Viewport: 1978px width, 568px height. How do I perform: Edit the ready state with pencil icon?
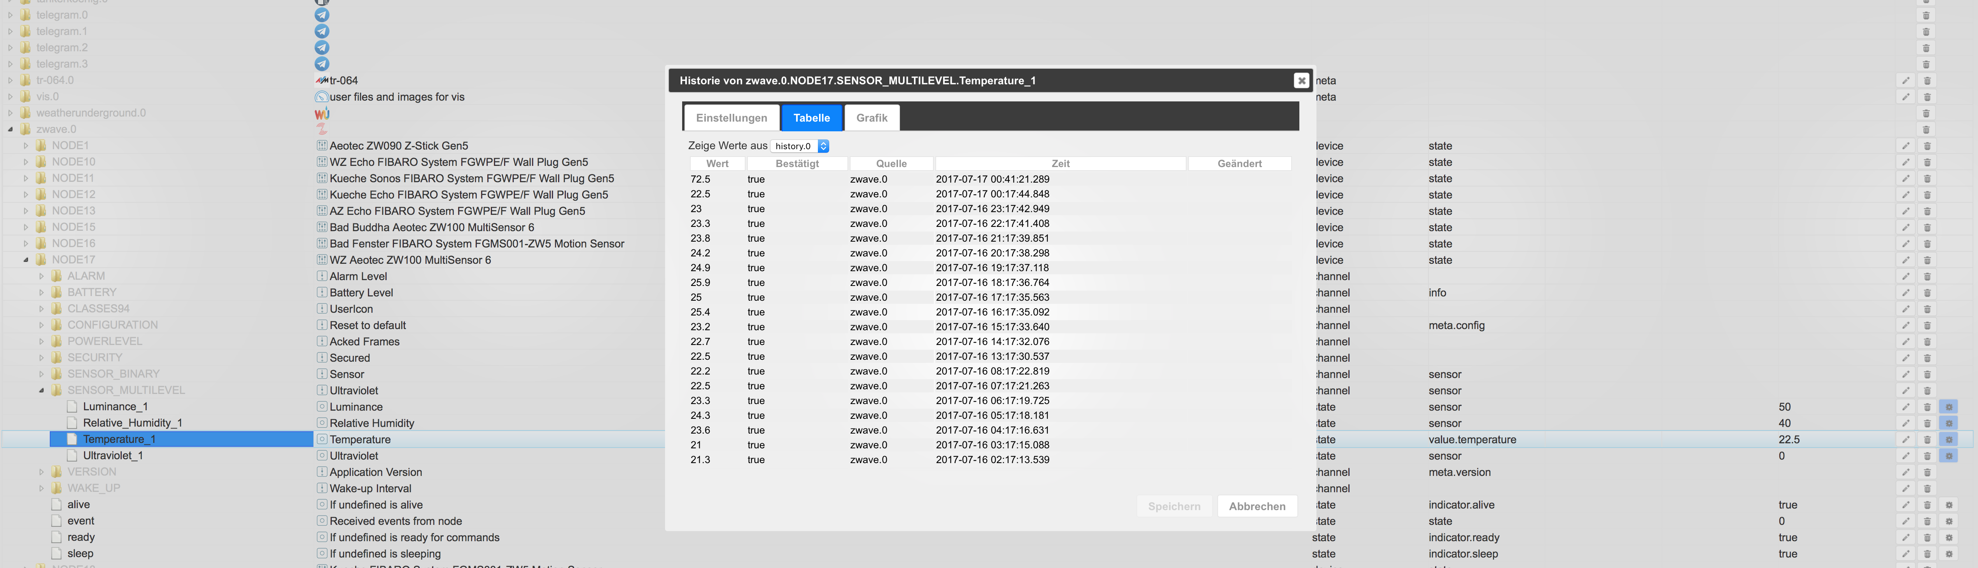click(1906, 538)
